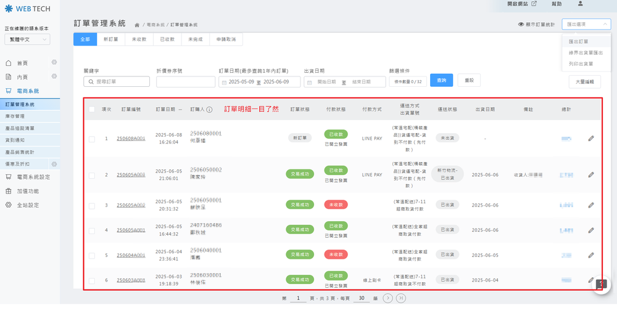This screenshot has height=321, width=617.
Task: Click the 大量編輯 button
Action: (x=585, y=82)
